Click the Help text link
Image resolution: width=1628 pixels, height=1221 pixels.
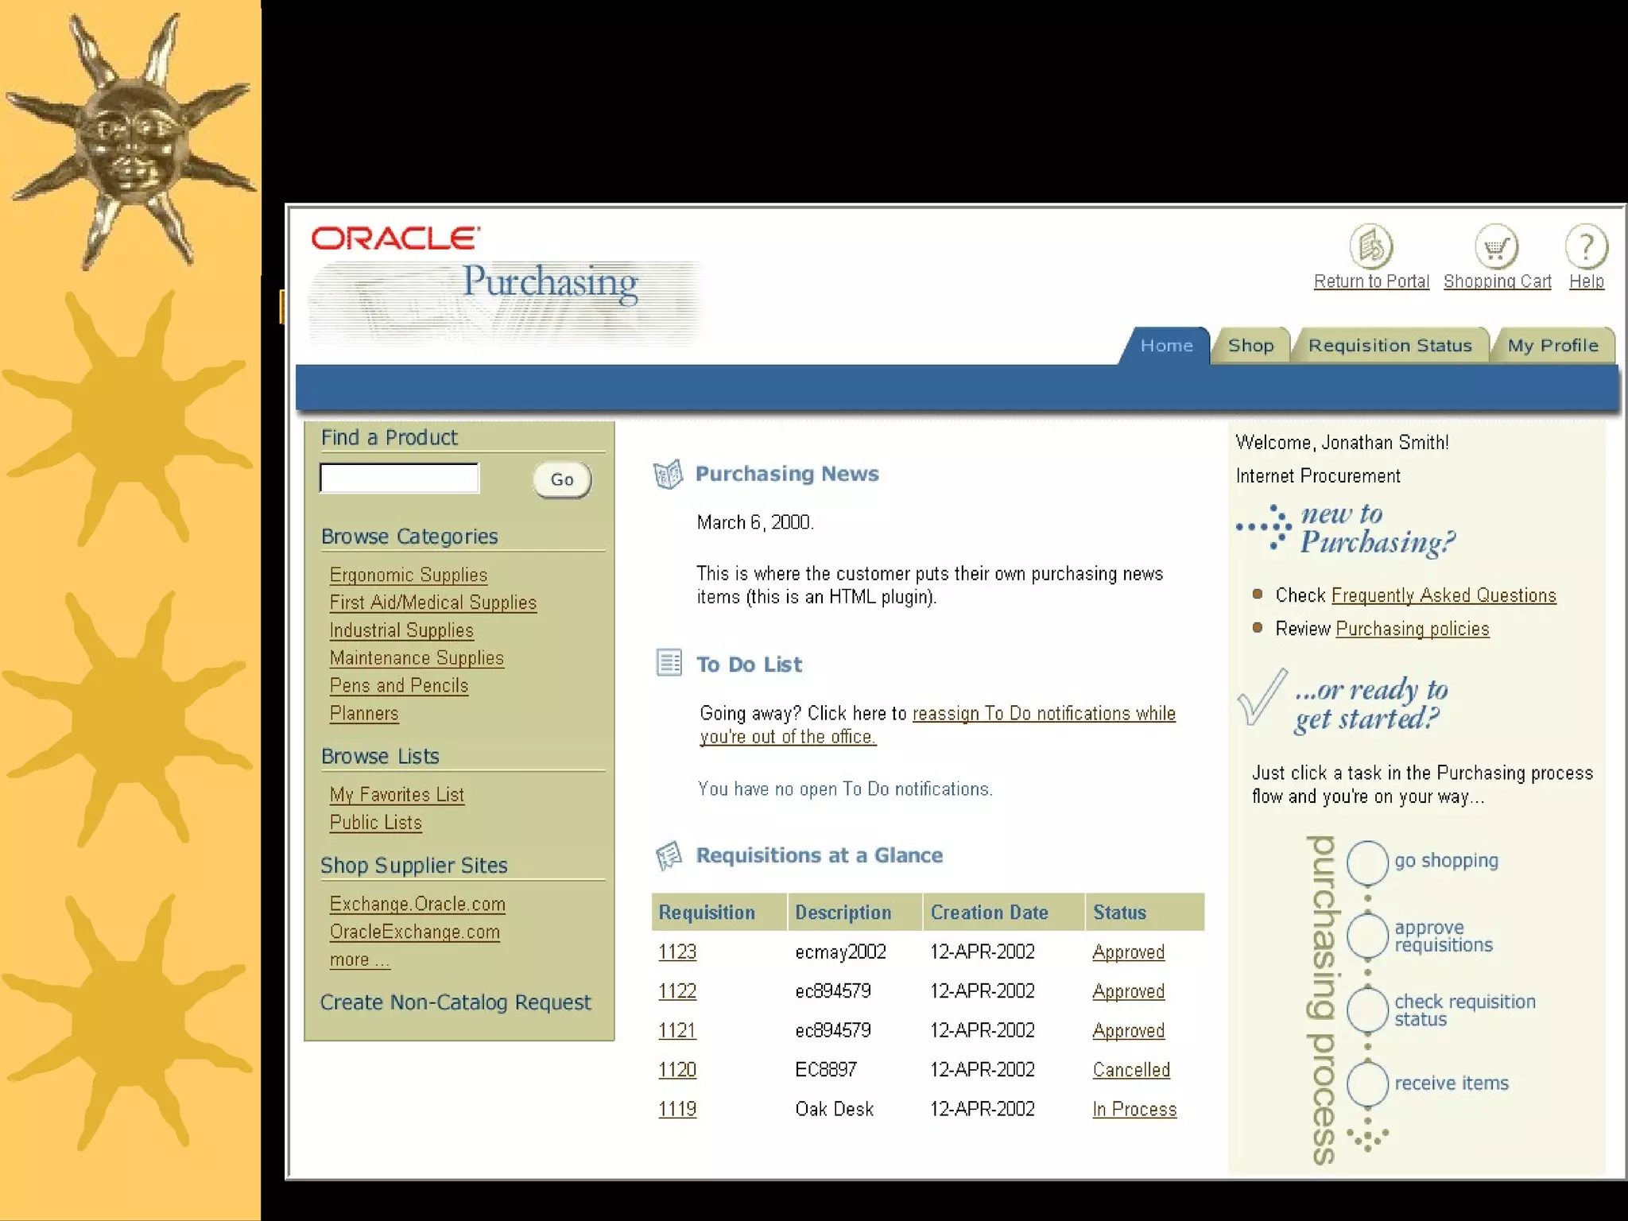1587,281
